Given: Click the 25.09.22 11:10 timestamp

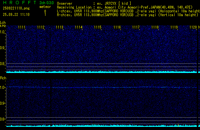Looking at the screenshot, I should click(16, 15).
